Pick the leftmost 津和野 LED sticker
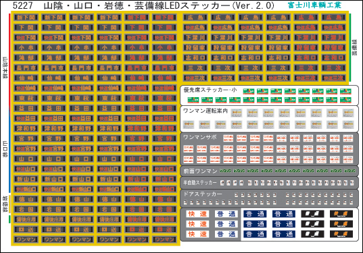The height and width of the screenshot is (253, 363). coord(26,128)
